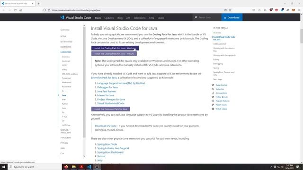Reload the page with browser refresh icon
The width and height of the screenshot is (303, 170).
[x=15, y=10]
